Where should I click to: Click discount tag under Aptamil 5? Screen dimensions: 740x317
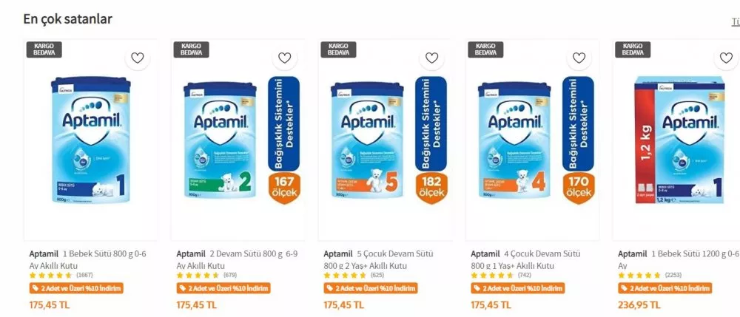pos(371,288)
